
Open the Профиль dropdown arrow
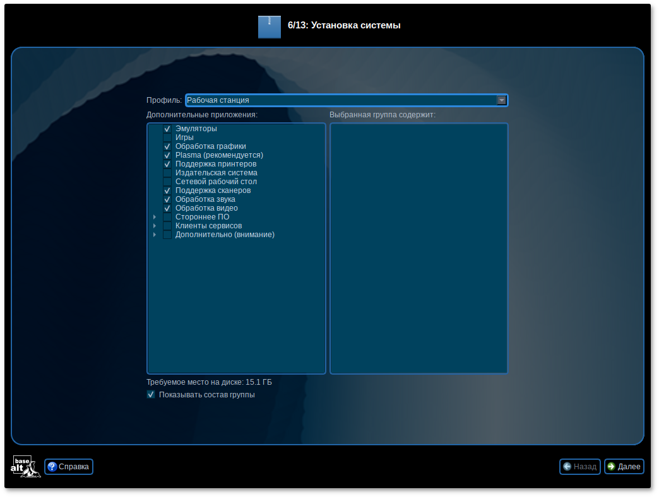[501, 100]
